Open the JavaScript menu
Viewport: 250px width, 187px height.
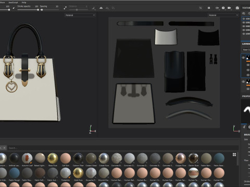coord(13,3)
